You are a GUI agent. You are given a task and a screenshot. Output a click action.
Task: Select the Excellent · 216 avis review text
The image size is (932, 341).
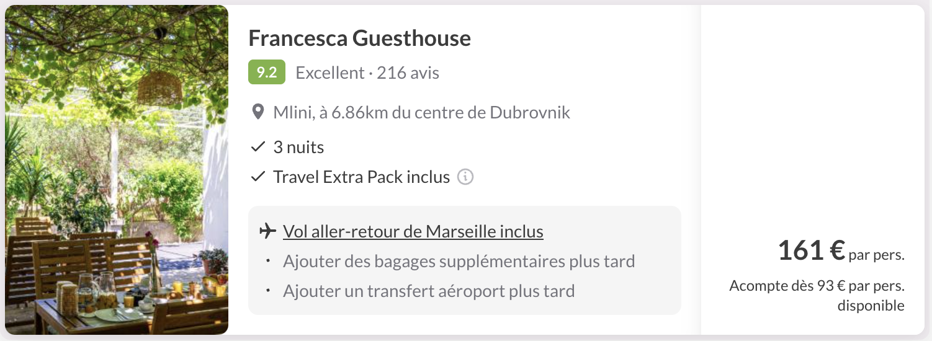(367, 73)
